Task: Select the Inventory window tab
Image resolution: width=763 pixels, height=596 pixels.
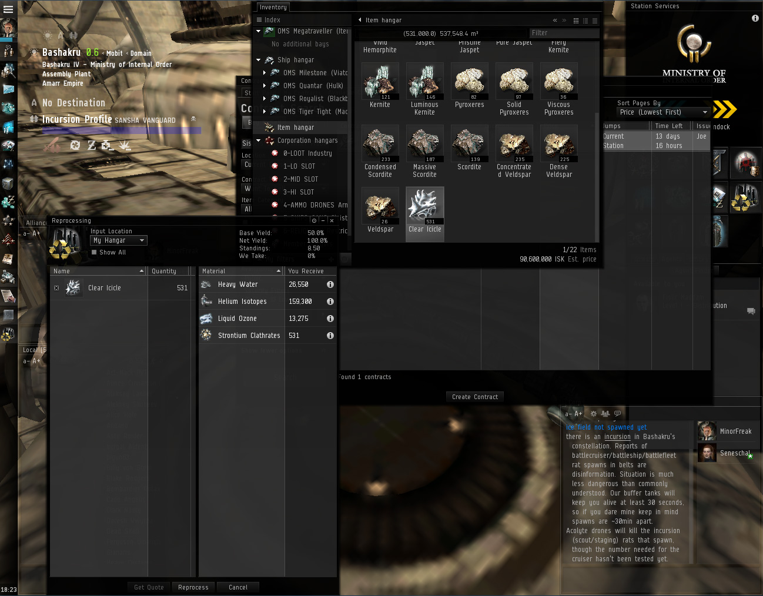Action: [273, 8]
